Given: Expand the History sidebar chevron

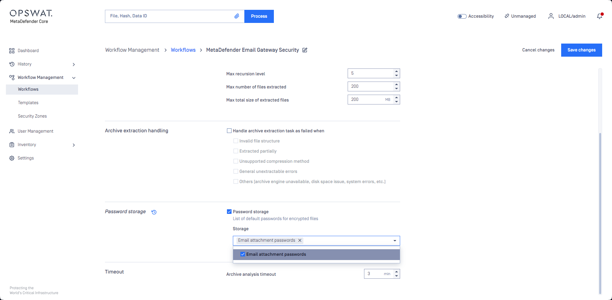Looking at the screenshot, I should click(x=74, y=65).
